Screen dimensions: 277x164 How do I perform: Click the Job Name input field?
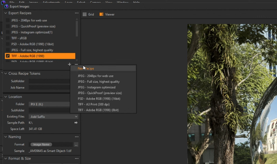pyautogui.click(x=49, y=88)
